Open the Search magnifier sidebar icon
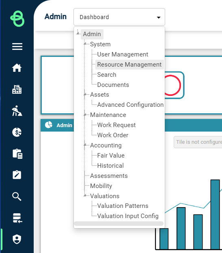 (x=17, y=197)
